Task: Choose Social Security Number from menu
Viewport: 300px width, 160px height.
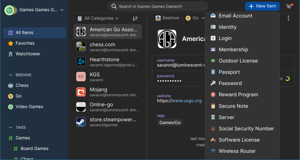Action: pyautogui.click(x=242, y=129)
